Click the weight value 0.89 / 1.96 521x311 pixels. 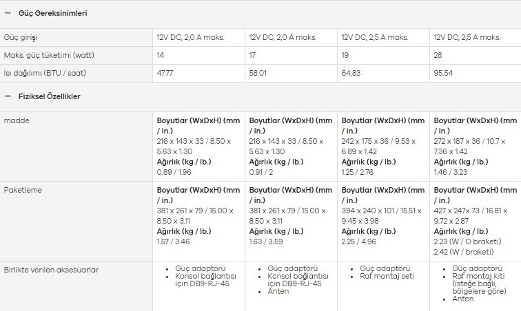point(174,172)
